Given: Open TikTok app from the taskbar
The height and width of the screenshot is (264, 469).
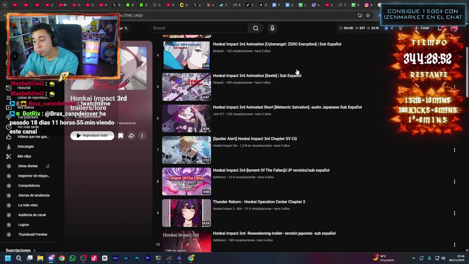Looking at the screenshot, I should pos(94,258).
